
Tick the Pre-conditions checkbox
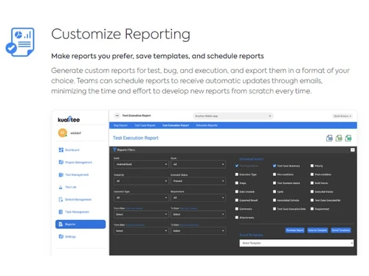tap(275, 174)
